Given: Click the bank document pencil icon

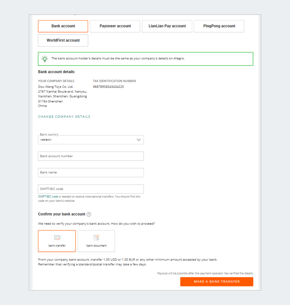Looking at the screenshot, I should (96, 237).
